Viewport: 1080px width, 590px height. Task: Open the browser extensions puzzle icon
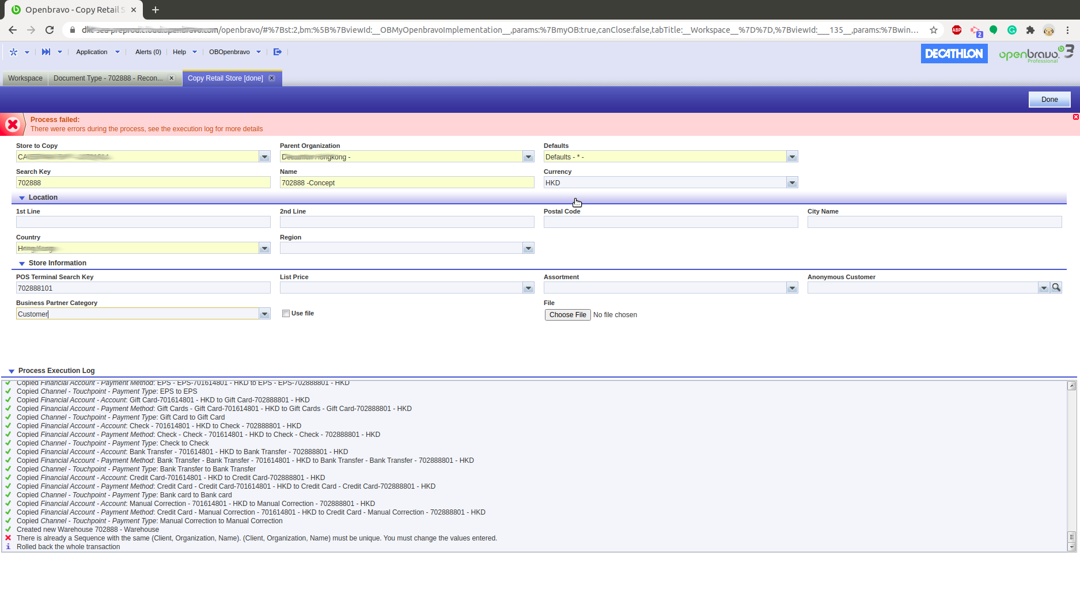coord(1030,30)
